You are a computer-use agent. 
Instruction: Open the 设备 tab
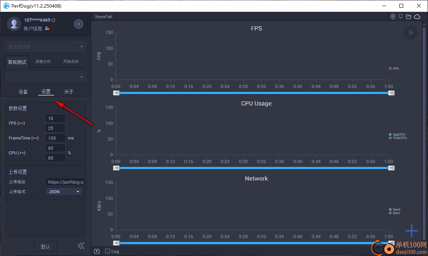coord(23,91)
